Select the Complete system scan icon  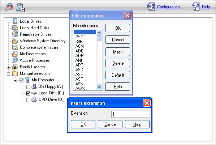tap(15, 47)
